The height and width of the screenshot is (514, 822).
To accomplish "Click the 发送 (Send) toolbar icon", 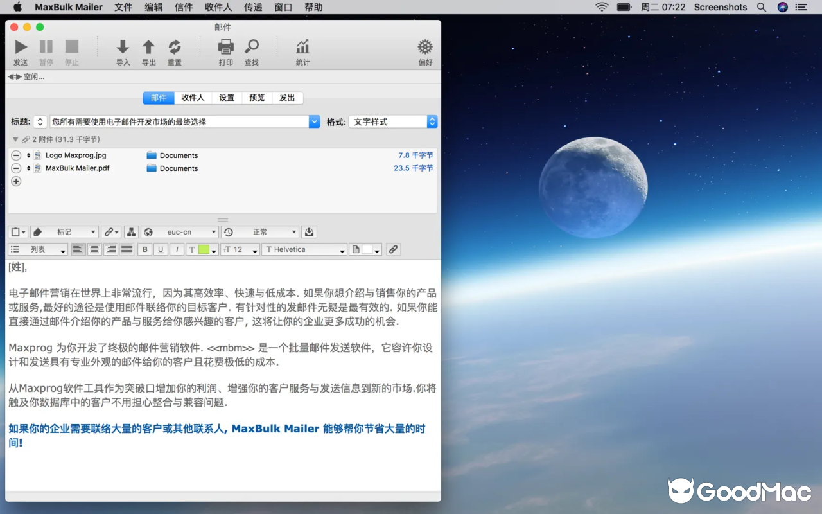I will (20, 46).
